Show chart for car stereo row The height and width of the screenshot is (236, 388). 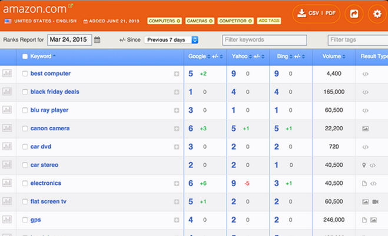(7, 164)
